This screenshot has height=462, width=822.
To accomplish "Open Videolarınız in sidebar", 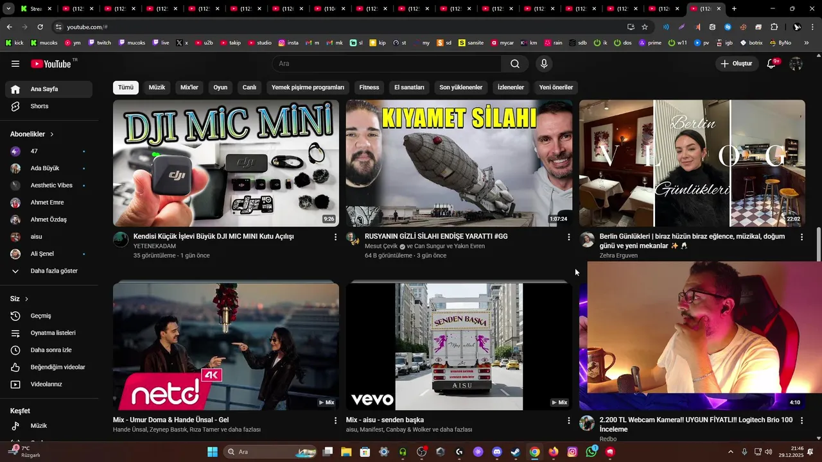I will click(49, 384).
